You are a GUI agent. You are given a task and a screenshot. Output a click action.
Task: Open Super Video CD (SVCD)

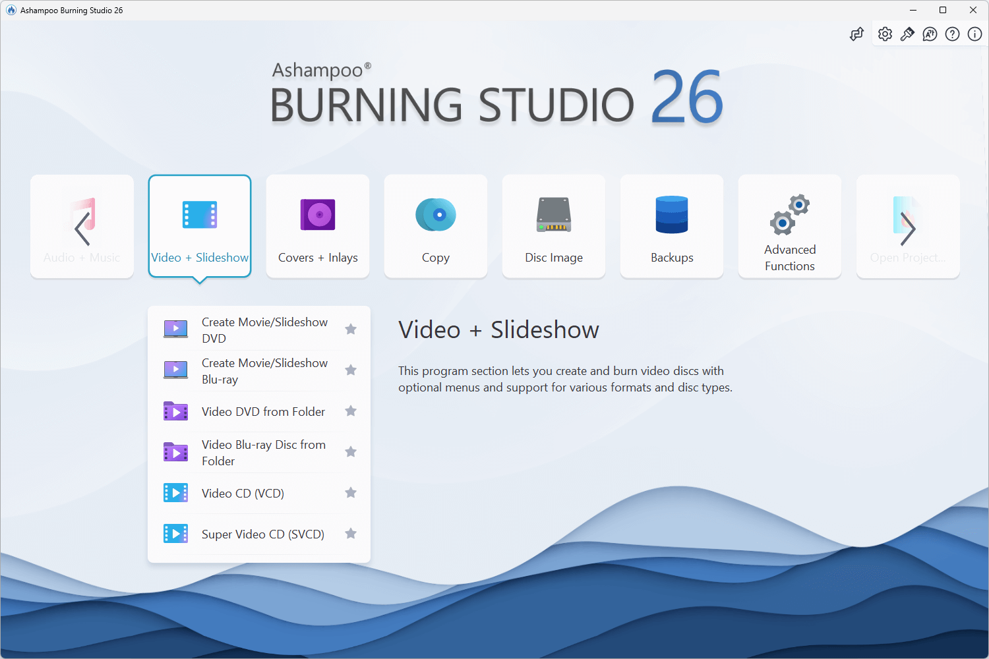[x=262, y=534]
